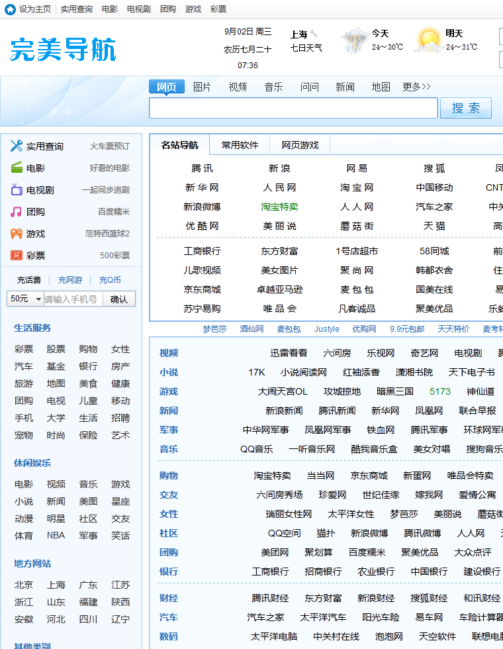Click the home icon beside 设为主页

(10, 9)
